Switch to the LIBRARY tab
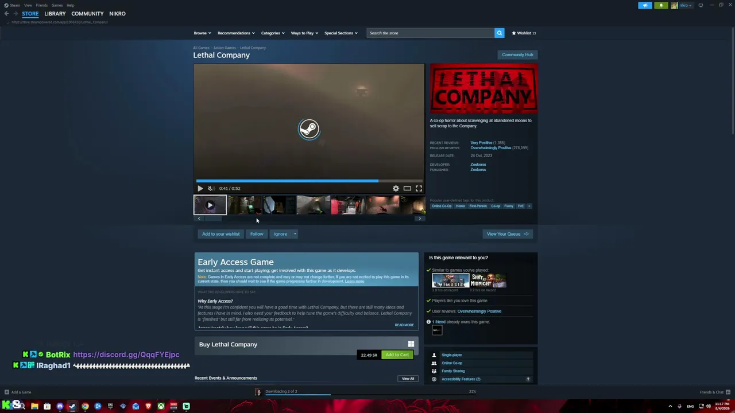 55,14
